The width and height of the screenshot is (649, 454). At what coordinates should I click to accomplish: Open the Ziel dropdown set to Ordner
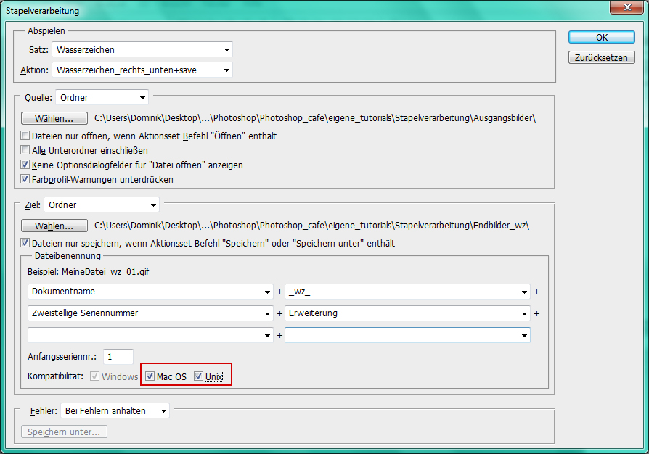pyautogui.click(x=102, y=205)
